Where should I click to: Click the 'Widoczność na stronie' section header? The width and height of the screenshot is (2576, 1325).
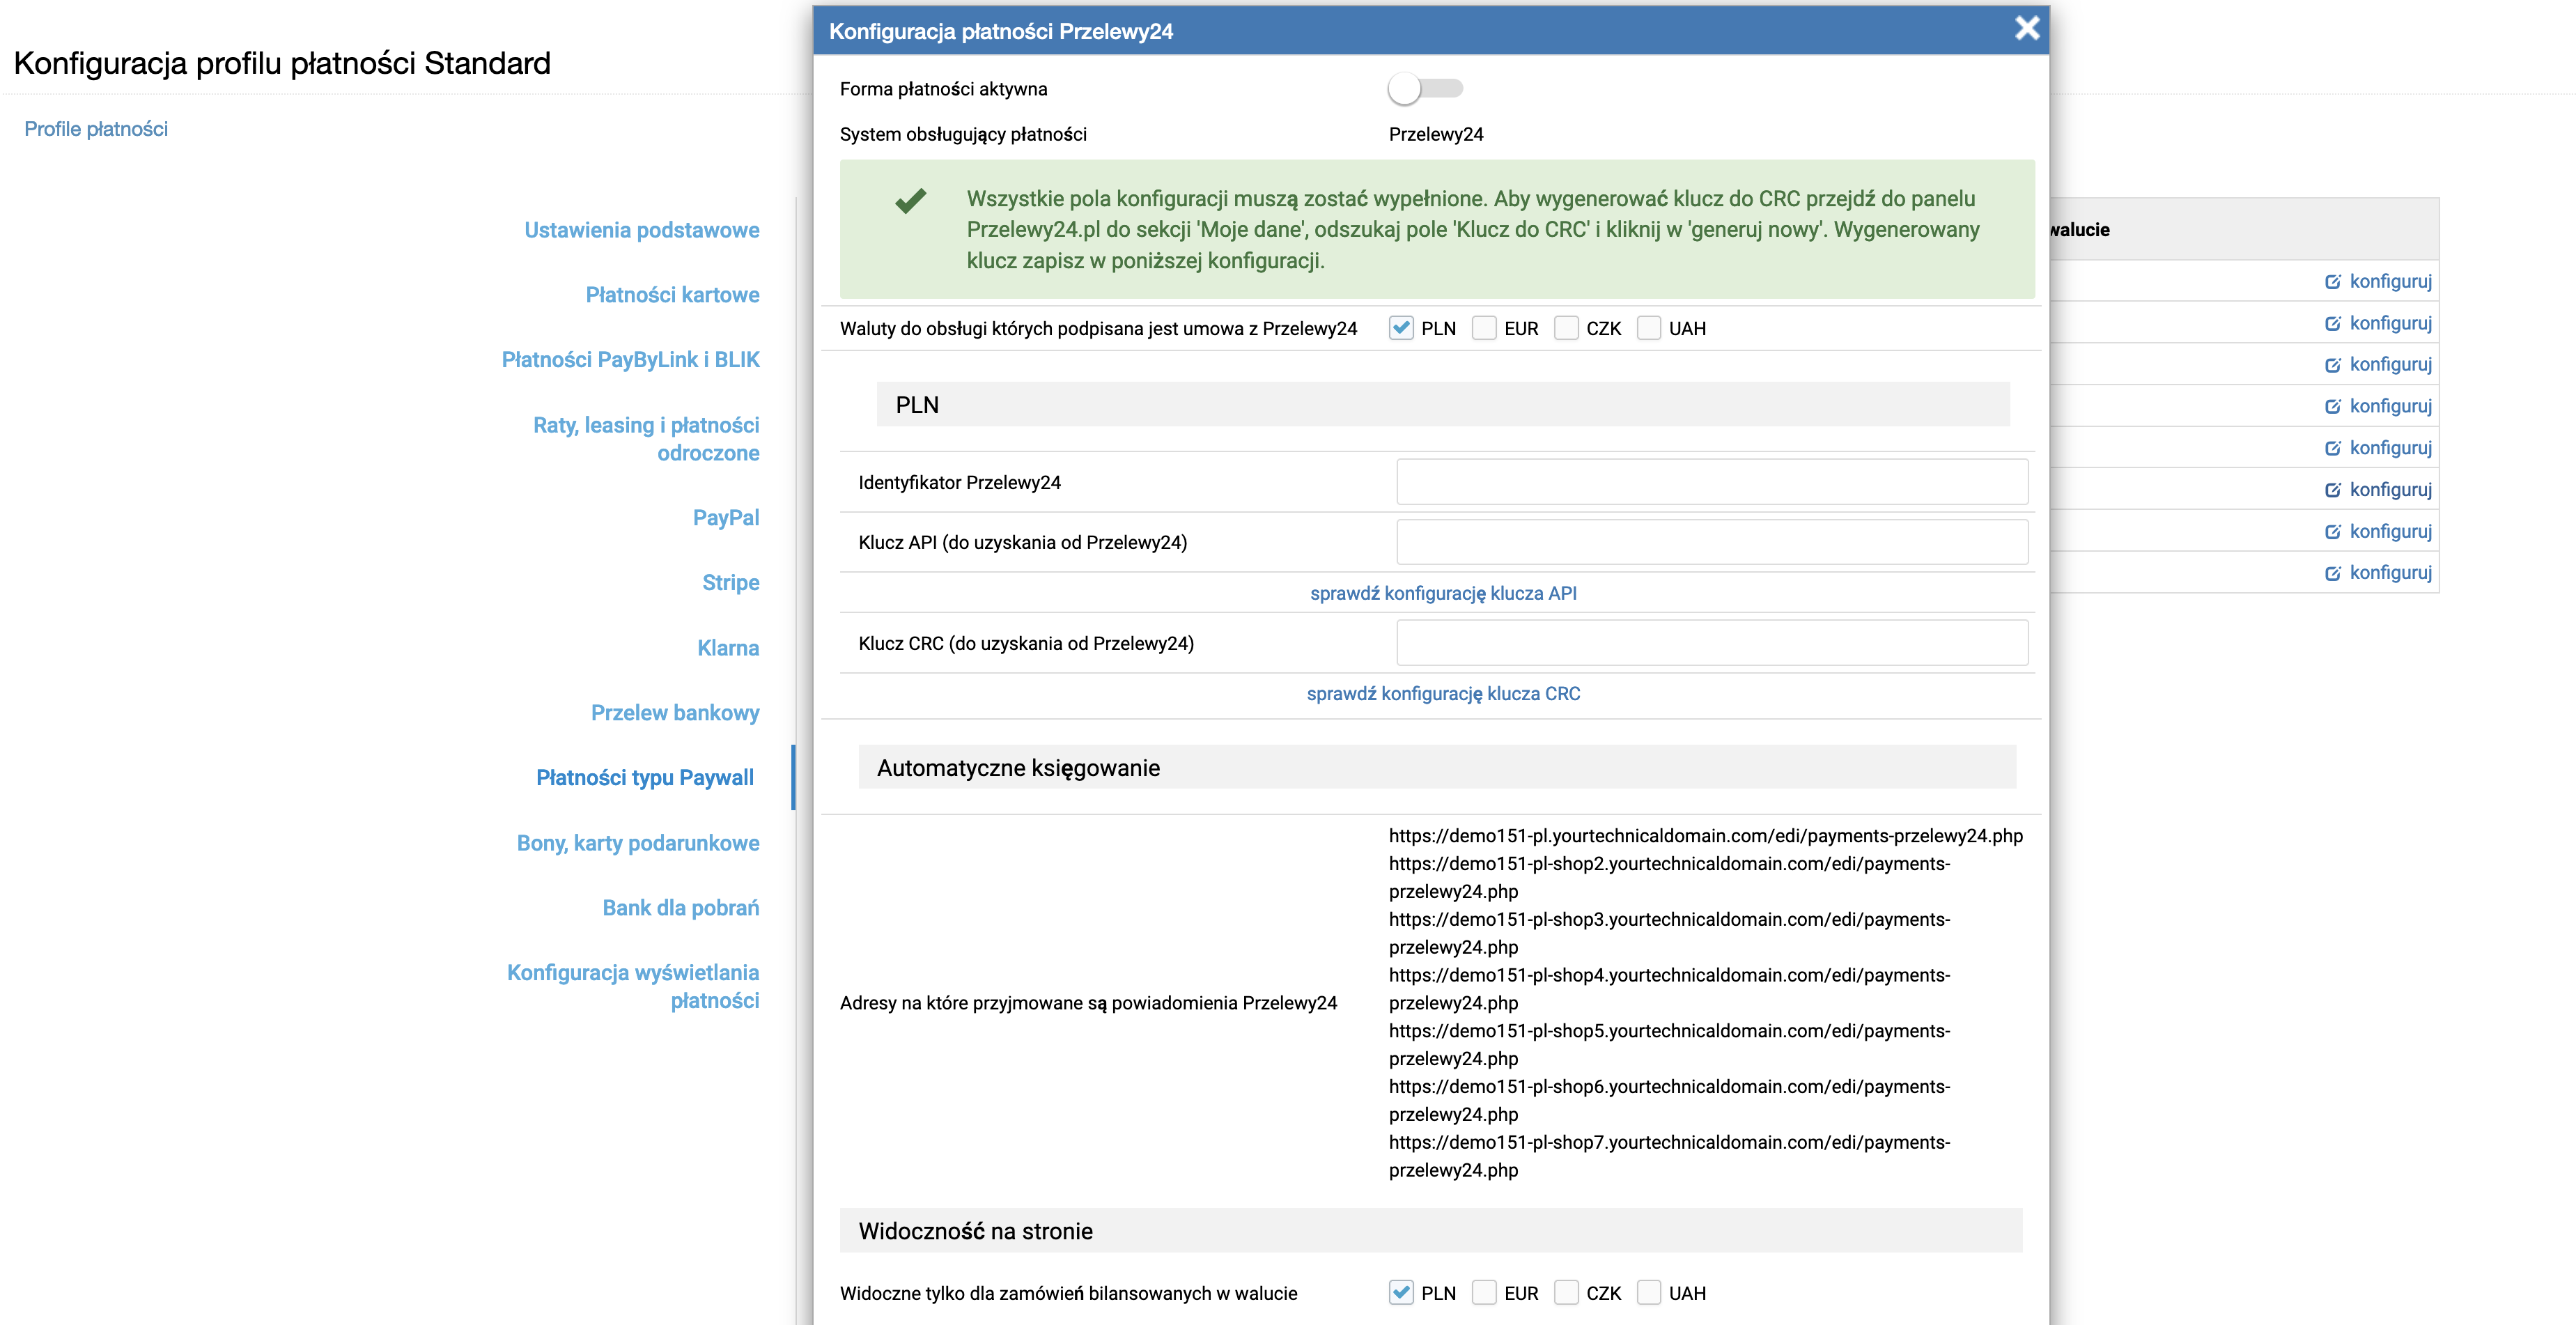coord(1430,1231)
